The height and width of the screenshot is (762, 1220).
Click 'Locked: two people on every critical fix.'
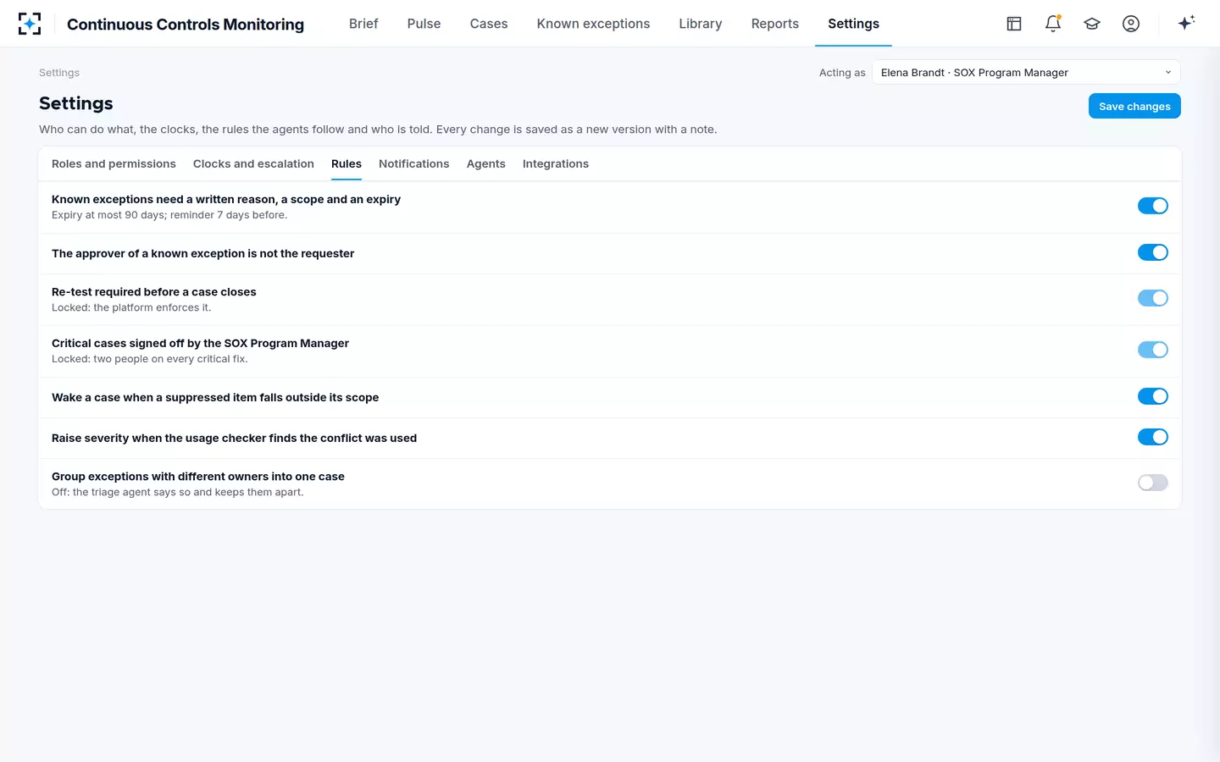click(150, 359)
